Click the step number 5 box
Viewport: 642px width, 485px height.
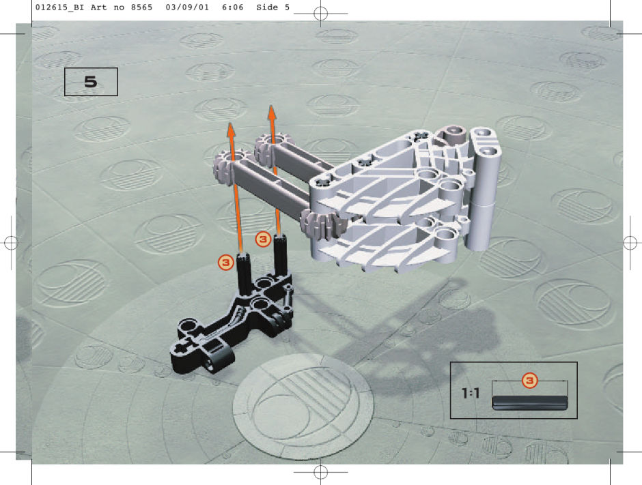point(91,82)
